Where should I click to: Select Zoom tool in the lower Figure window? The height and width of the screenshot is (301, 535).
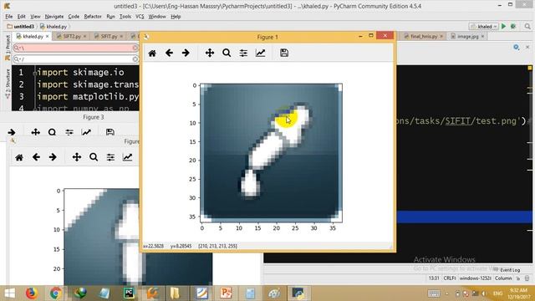click(94, 157)
